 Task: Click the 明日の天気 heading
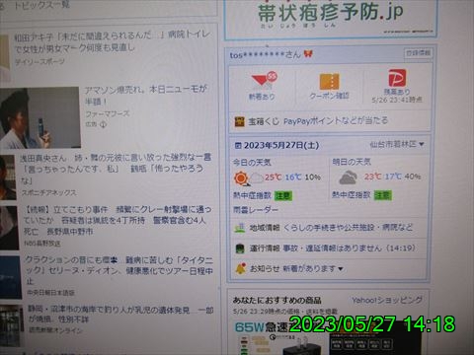pos(352,162)
